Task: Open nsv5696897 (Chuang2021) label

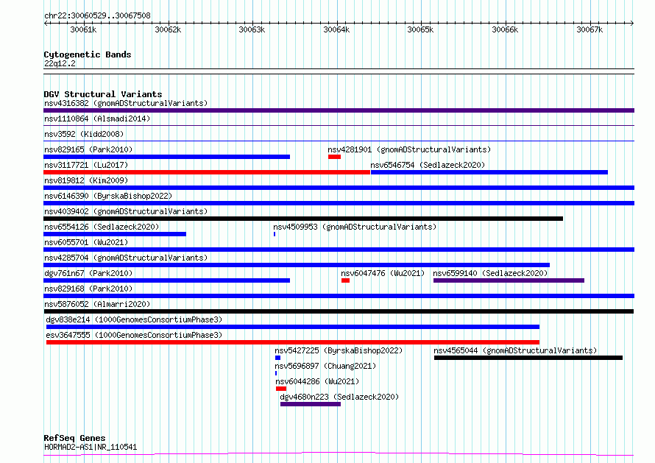Action: (x=325, y=366)
